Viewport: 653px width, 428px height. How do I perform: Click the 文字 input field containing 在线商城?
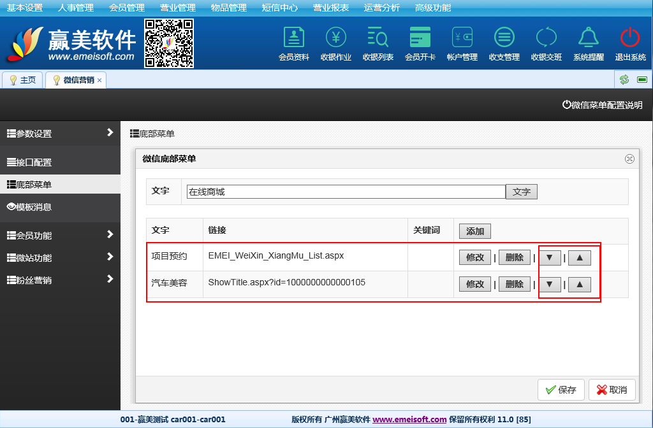[x=346, y=192]
